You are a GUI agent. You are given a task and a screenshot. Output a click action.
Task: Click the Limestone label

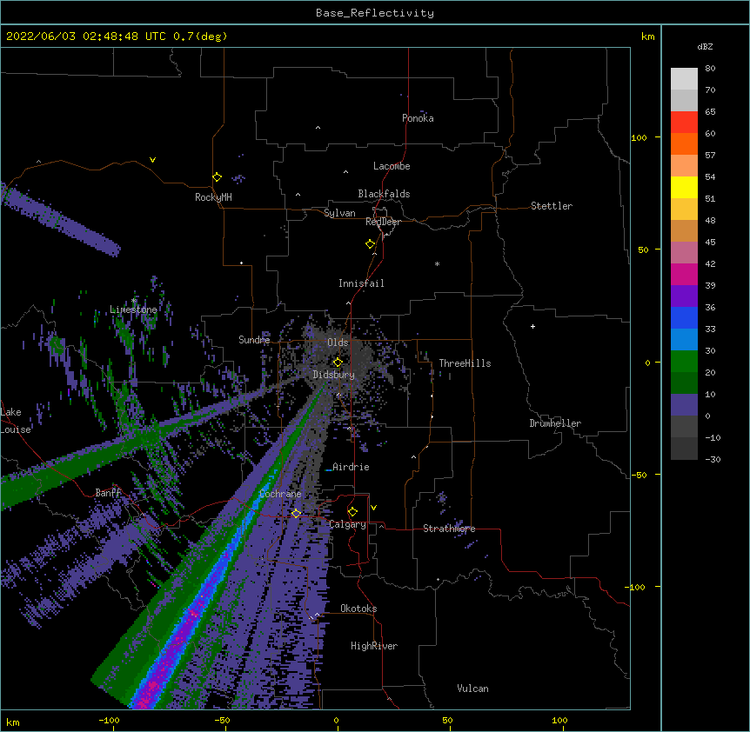click(x=133, y=309)
